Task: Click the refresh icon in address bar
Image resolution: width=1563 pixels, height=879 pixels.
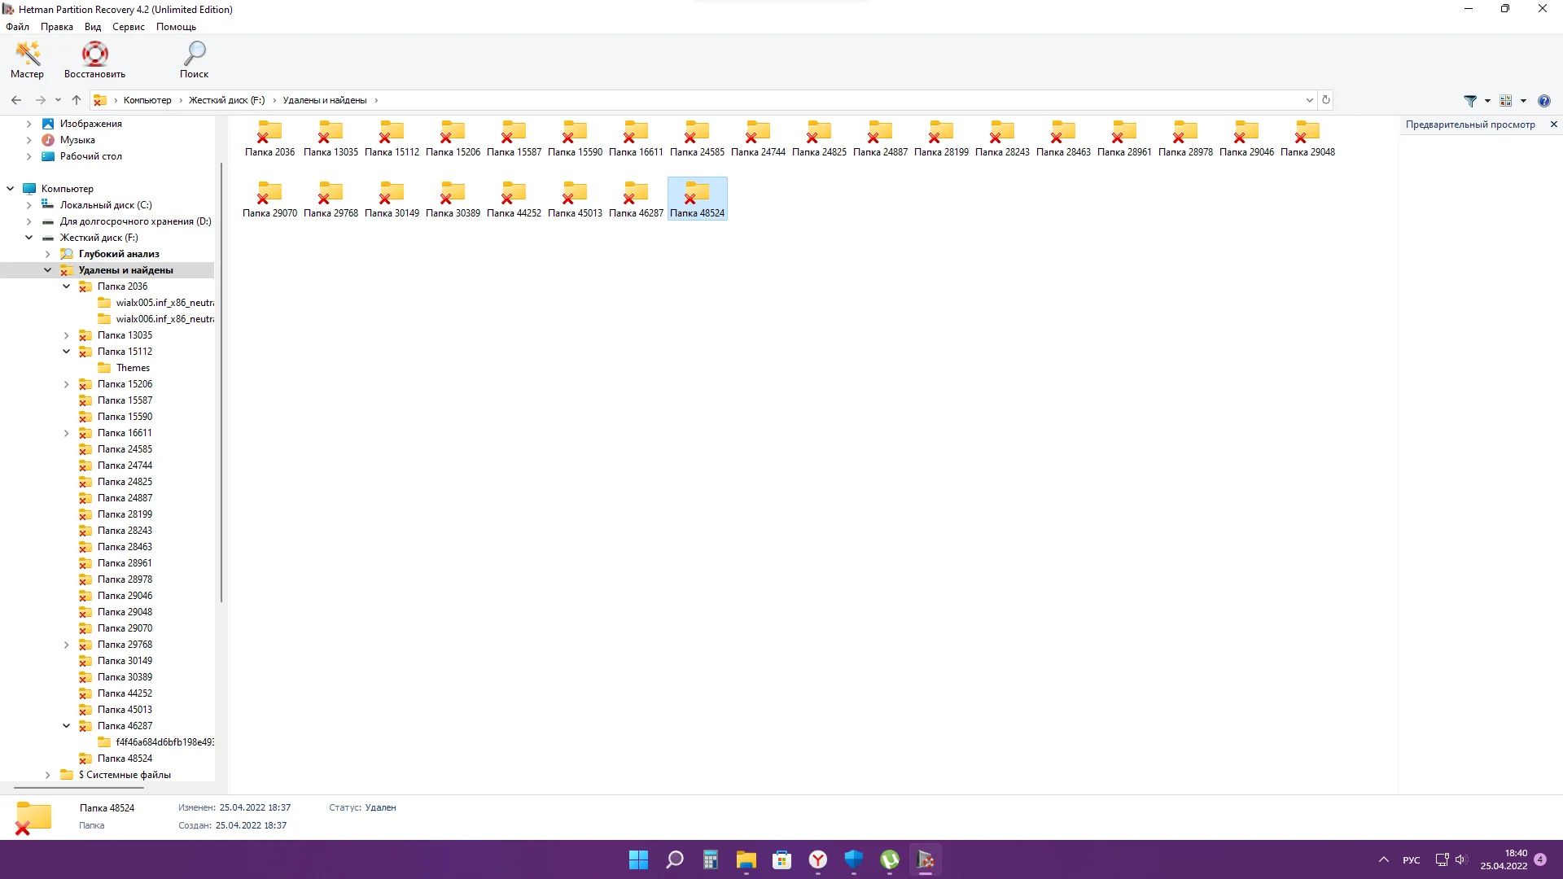Action: (x=1326, y=100)
